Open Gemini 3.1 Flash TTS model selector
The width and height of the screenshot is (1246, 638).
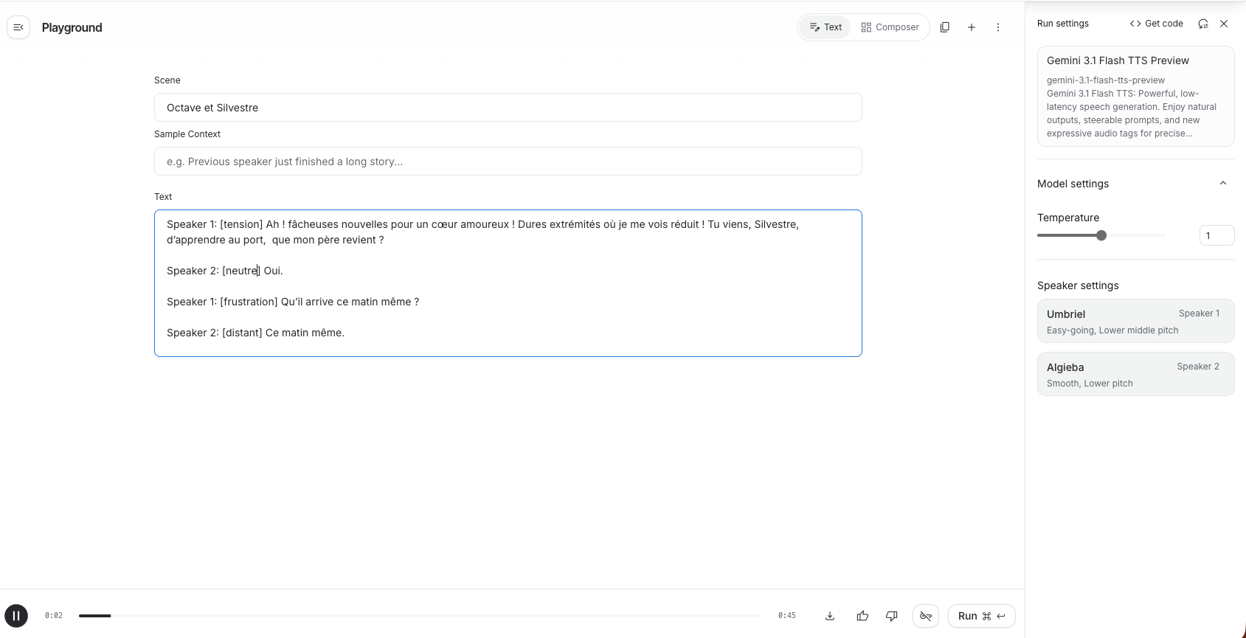pyautogui.click(x=1135, y=96)
